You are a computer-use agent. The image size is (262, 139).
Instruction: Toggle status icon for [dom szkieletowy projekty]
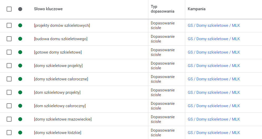pyautogui.click(x=20, y=92)
